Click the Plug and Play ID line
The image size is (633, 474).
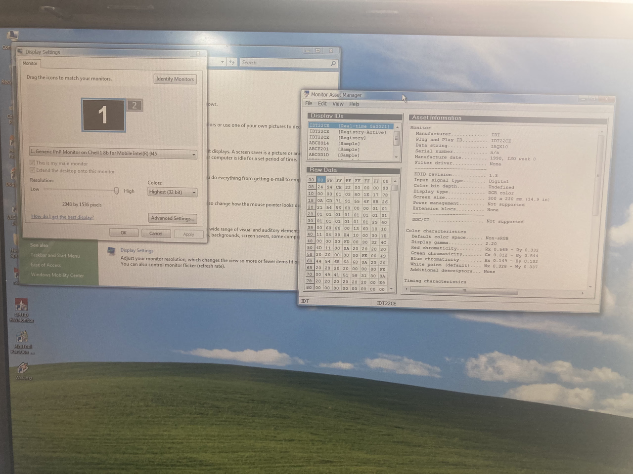coord(463,140)
